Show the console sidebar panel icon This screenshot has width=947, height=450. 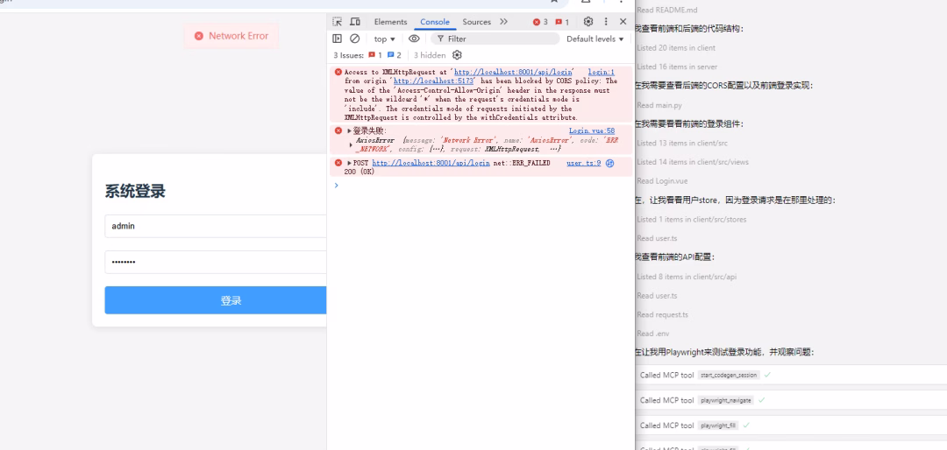point(338,39)
